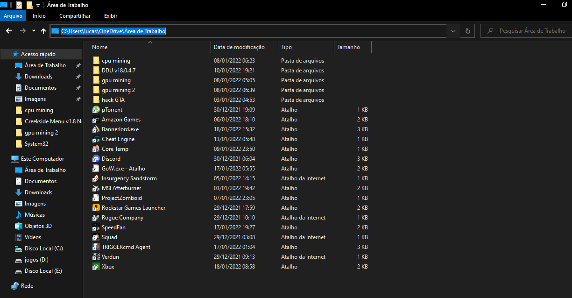Go up one folder level with Up arrow
The width and height of the screenshot is (572, 298).
point(43,31)
